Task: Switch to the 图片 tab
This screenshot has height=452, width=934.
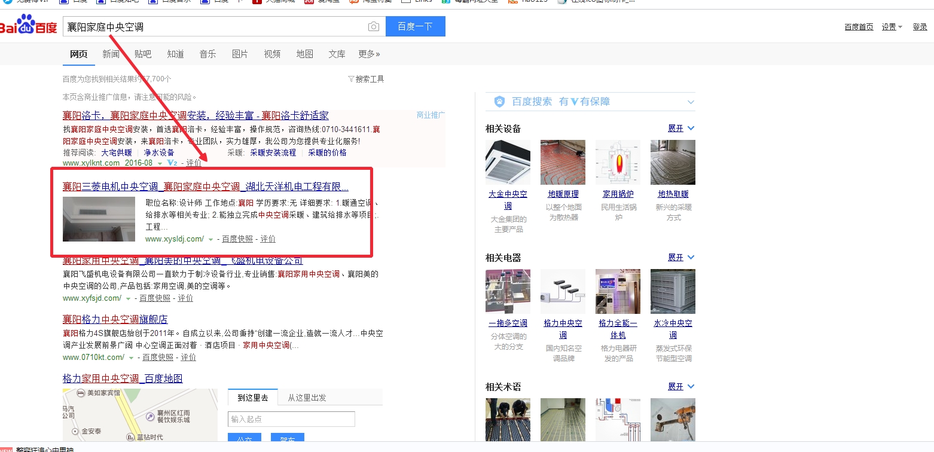Action: tap(240, 54)
